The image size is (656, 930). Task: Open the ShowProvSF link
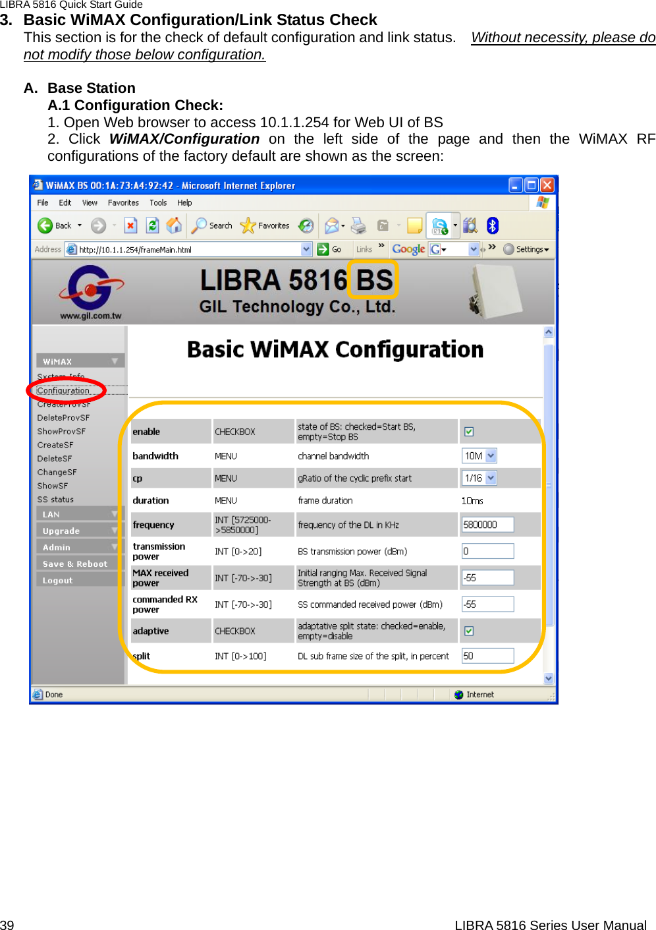(x=61, y=432)
